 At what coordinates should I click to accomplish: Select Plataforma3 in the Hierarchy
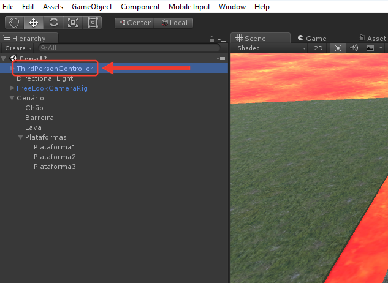click(55, 167)
